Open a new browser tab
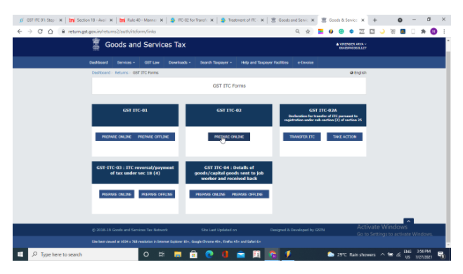Viewport: 463px width, 274px height. [x=374, y=20]
